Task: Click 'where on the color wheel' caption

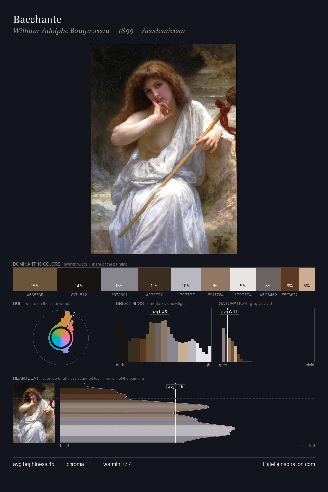Action: [48, 304]
